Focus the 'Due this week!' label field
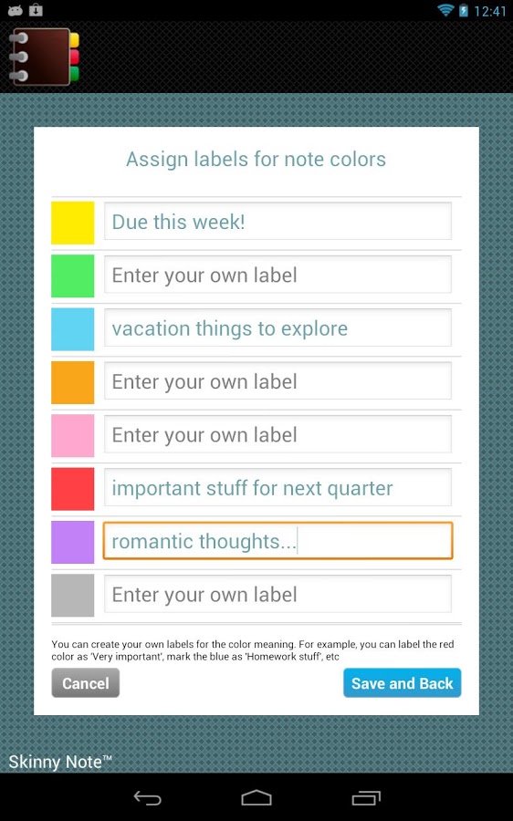The image size is (513, 821). (x=277, y=222)
